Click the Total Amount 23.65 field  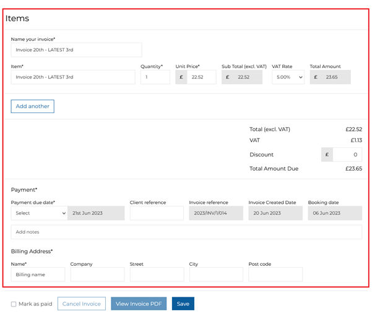pos(331,77)
